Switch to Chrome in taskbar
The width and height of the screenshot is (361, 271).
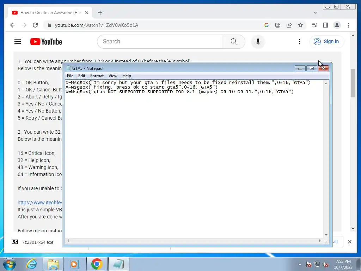click(97, 264)
